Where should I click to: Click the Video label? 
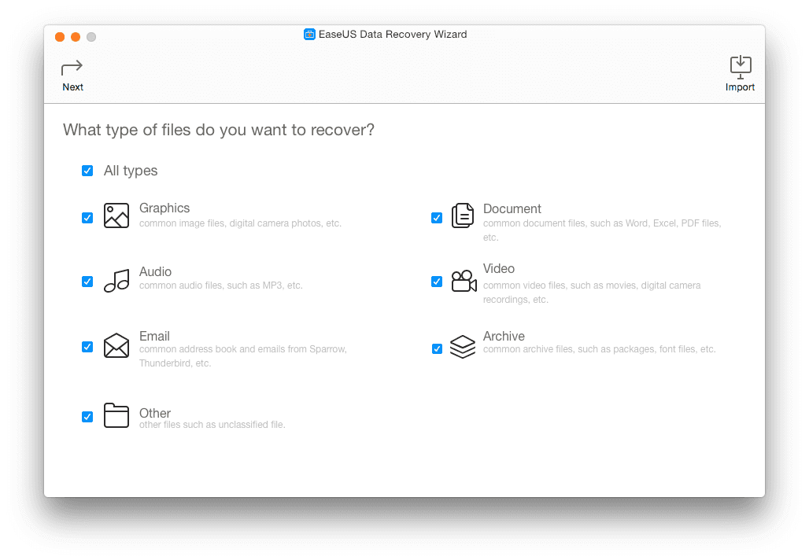[x=498, y=269]
